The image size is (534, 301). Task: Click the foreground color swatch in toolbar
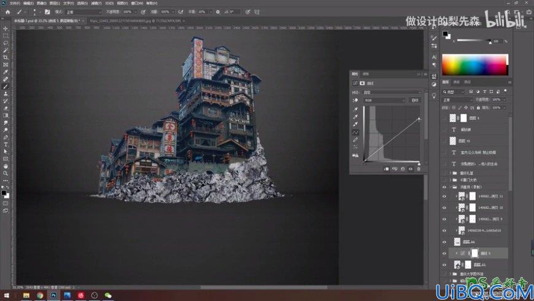(4, 193)
